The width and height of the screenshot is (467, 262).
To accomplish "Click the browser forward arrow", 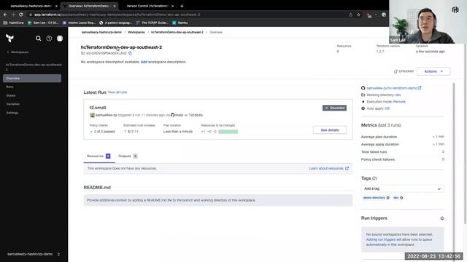I will coord(13,15).
